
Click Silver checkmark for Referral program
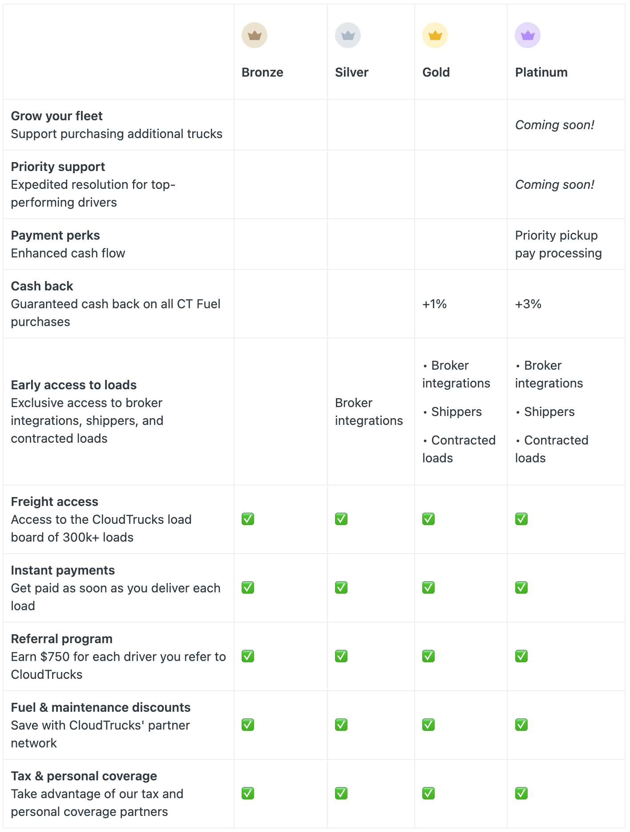[x=341, y=656]
